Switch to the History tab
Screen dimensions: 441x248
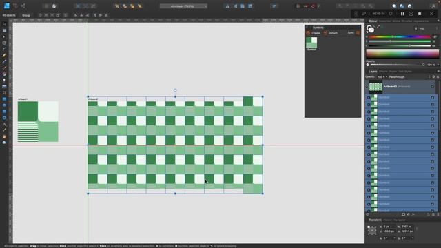[387, 220]
